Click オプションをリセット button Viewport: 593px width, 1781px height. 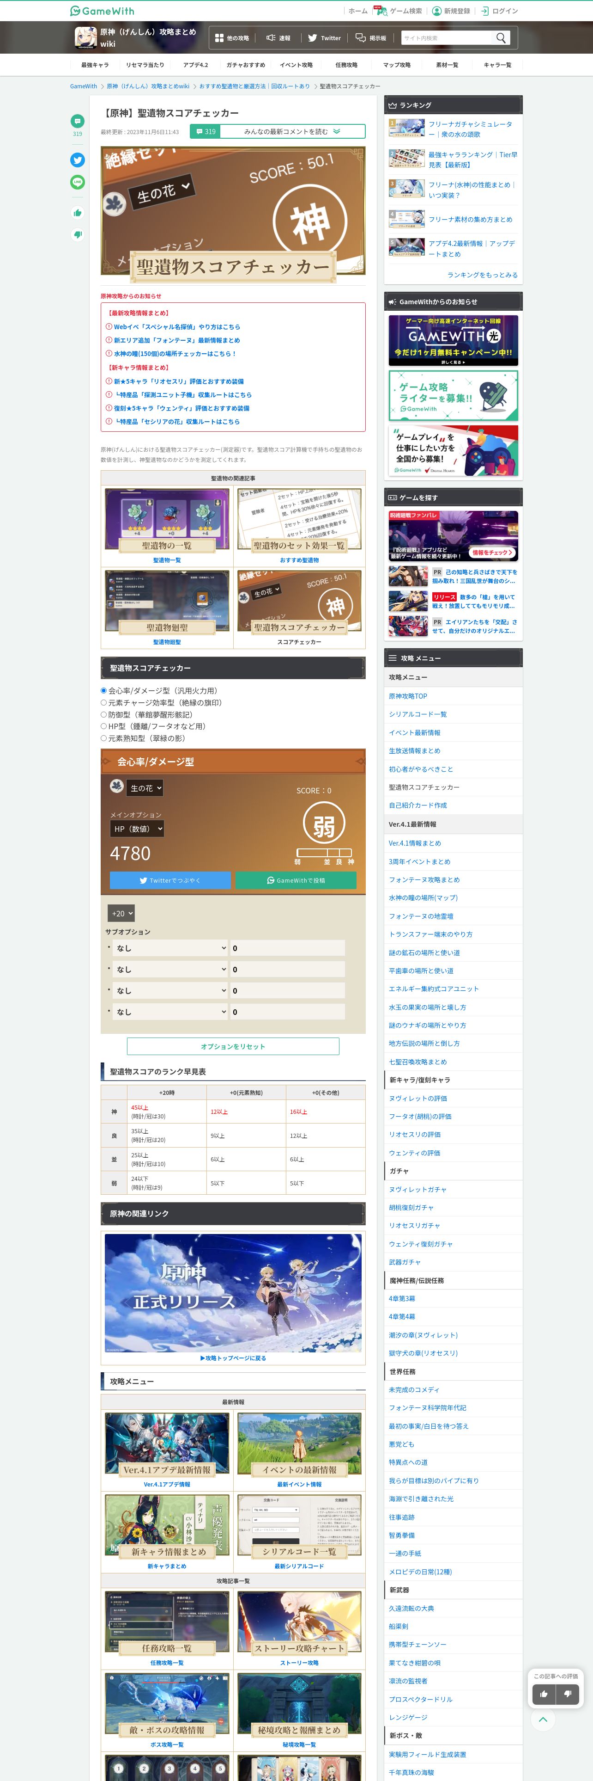pos(233,1046)
